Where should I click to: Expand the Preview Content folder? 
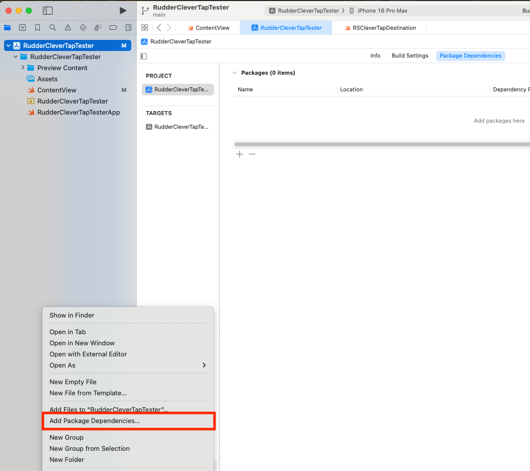point(23,68)
